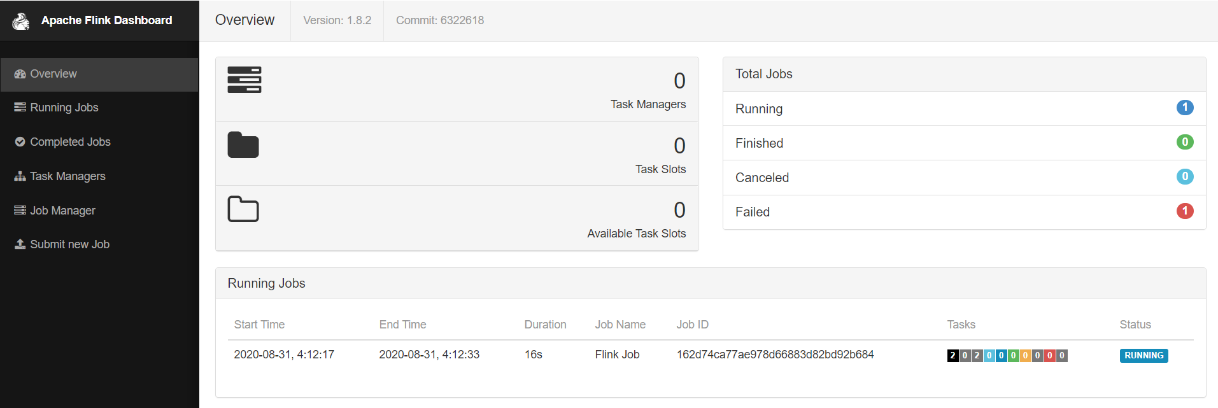Image resolution: width=1218 pixels, height=408 pixels.
Task: Click the job ID 162d74ca77ae… entry
Action: click(775, 355)
